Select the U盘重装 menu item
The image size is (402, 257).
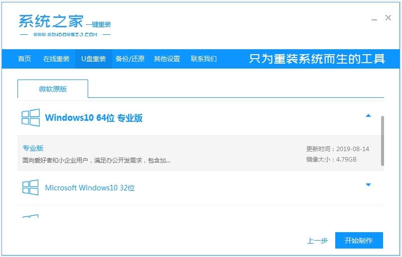[94, 59]
